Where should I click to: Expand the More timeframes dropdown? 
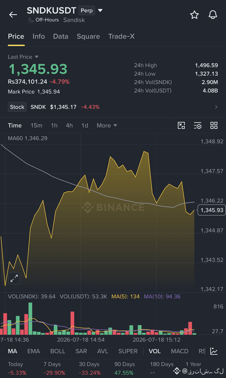click(107, 125)
